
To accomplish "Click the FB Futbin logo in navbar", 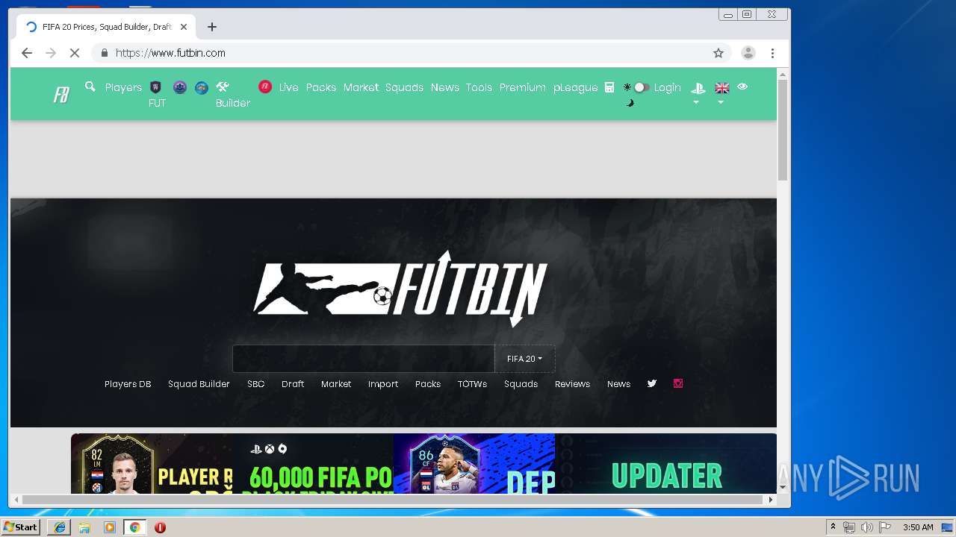I will [x=61, y=95].
